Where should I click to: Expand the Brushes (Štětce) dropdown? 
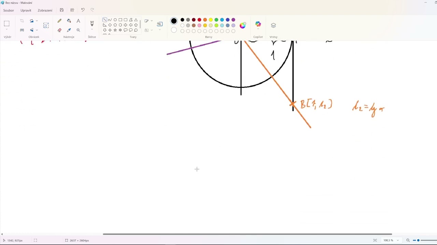click(x=92, y=30)
